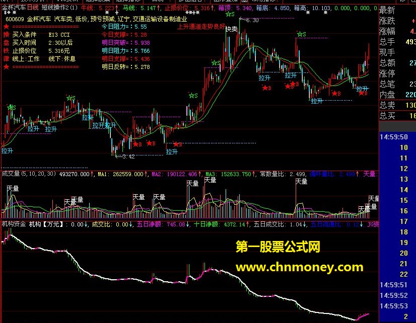This screenshot has height=323, width=416.
Task: Click the 明日支撑=:5.436 text
Action: [x=126, y=58]
